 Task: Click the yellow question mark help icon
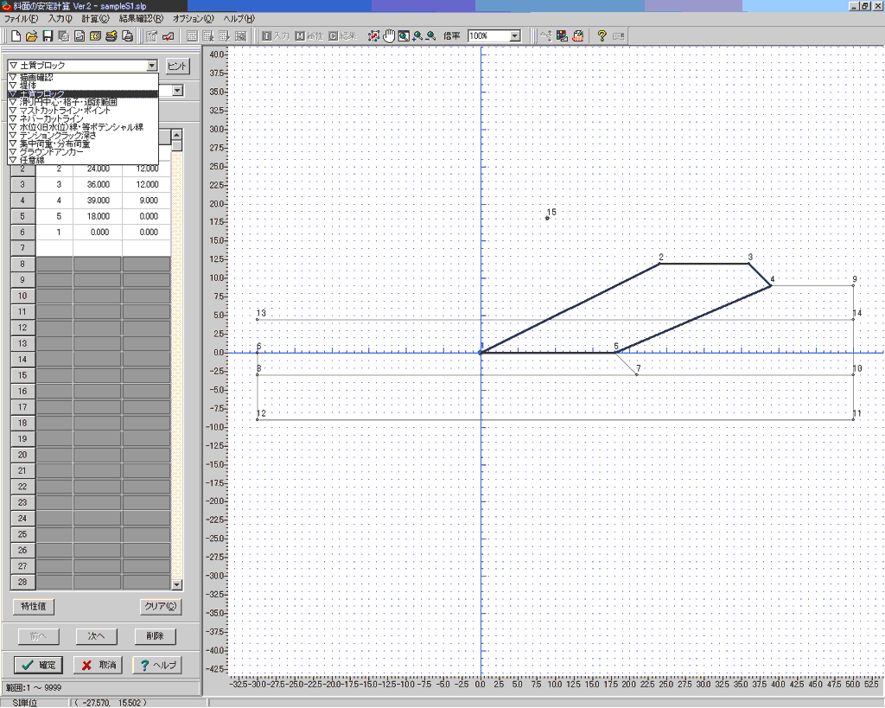point(602,36)
